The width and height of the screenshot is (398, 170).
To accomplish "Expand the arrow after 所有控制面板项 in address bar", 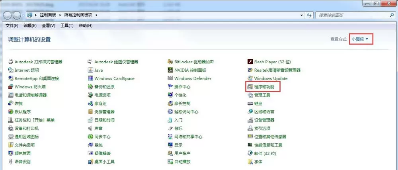I will click(x=96, y=15).
